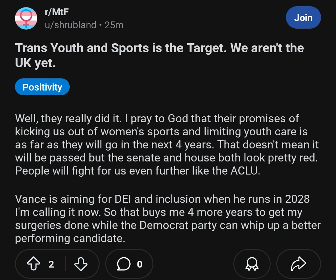Open the r/MtF community avatar
This screenshot has height=280, width=336.
pos(26,18)
